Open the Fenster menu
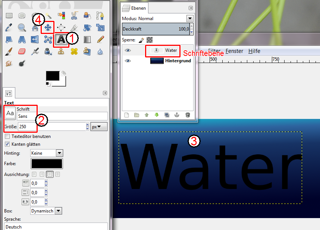The width and height of the screenshot is (320, 230). 234,51
